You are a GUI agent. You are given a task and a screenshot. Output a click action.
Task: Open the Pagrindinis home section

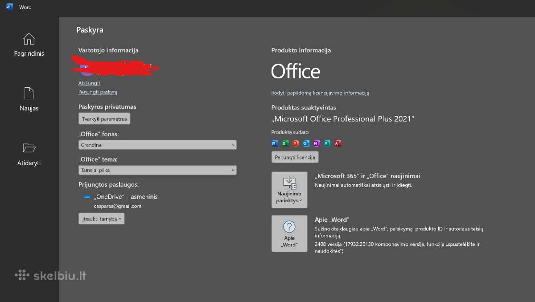pyautogui.click(x=29, y=45)
